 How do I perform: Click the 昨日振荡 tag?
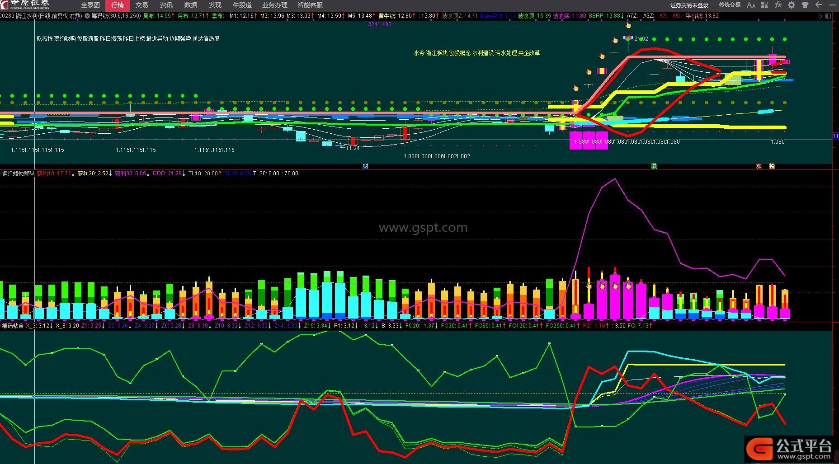click(x=111, y=39)
